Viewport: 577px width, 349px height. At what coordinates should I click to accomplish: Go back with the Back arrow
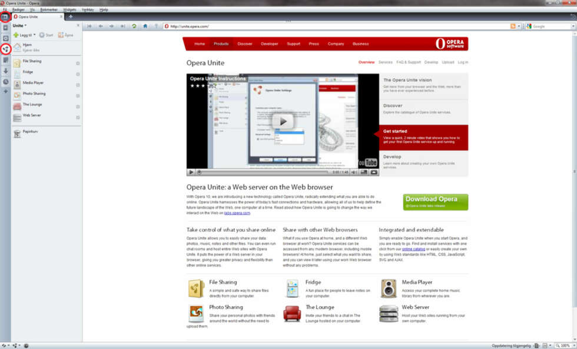click(101, 26)
